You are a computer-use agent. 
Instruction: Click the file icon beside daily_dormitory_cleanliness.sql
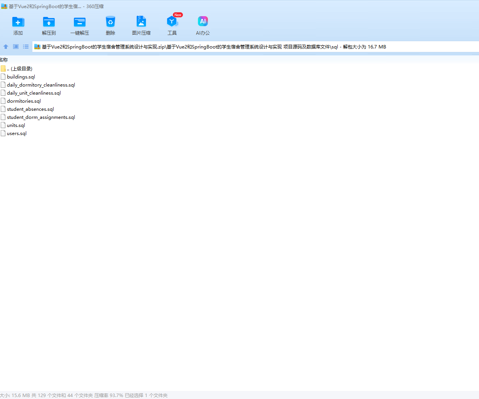click(x=3, y=85)
